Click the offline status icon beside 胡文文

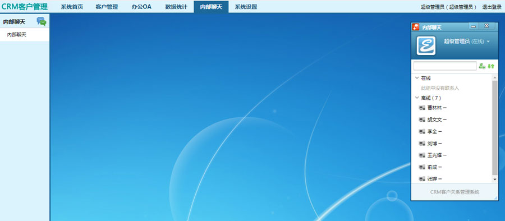422,119
